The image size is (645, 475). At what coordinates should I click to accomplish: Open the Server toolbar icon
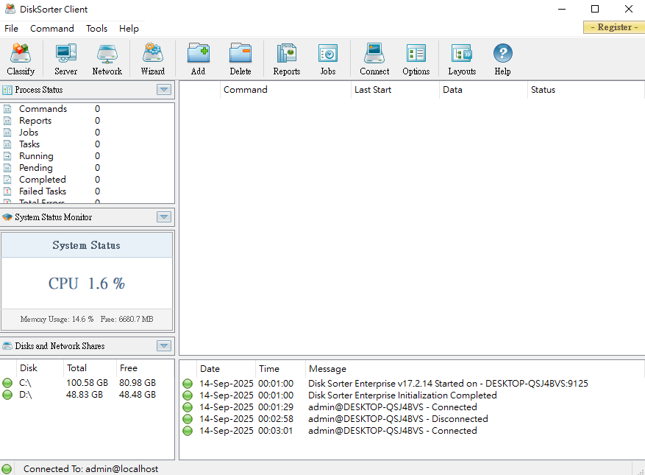point(65,60)
